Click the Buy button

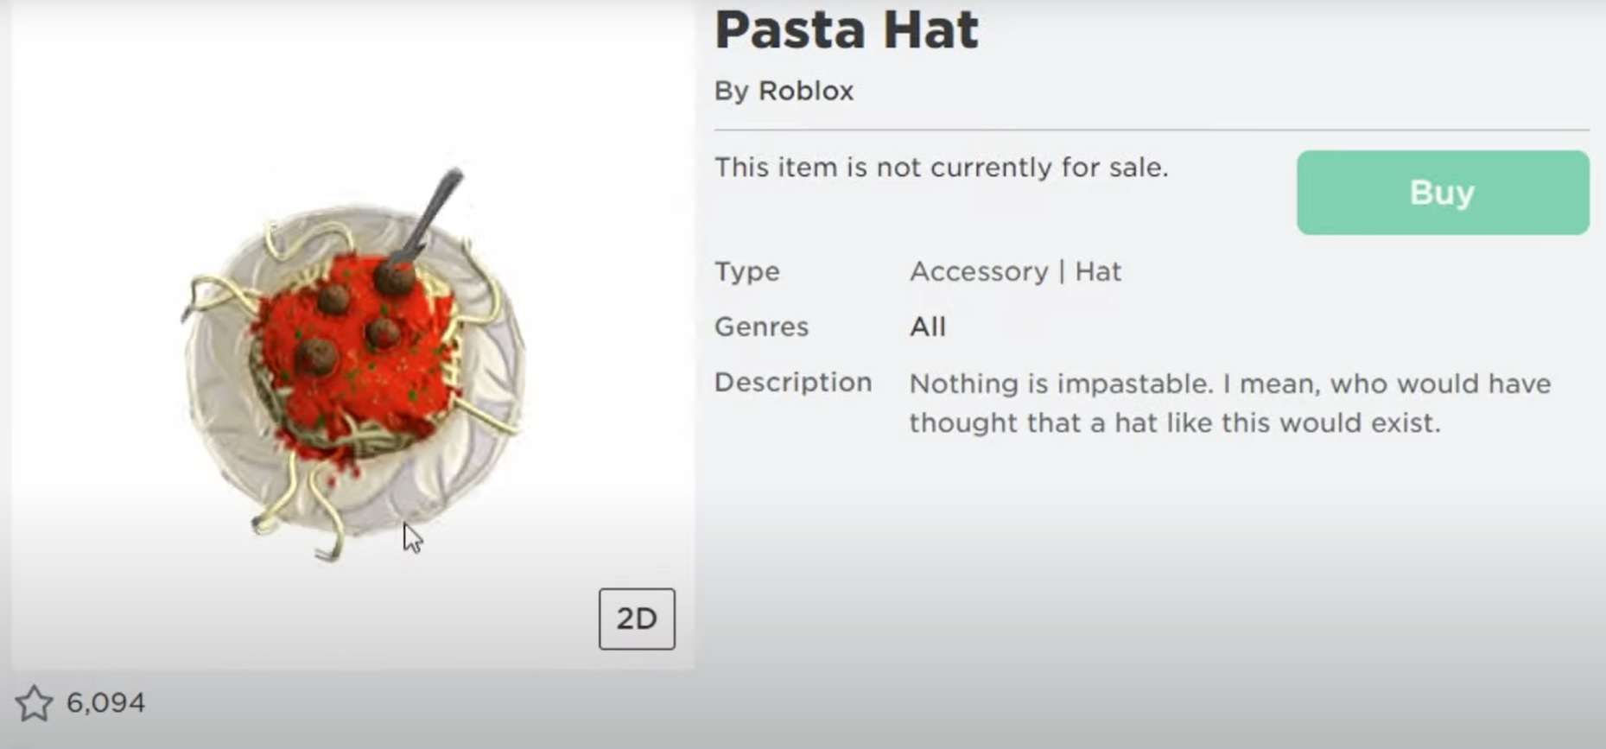click(1441, 193)
